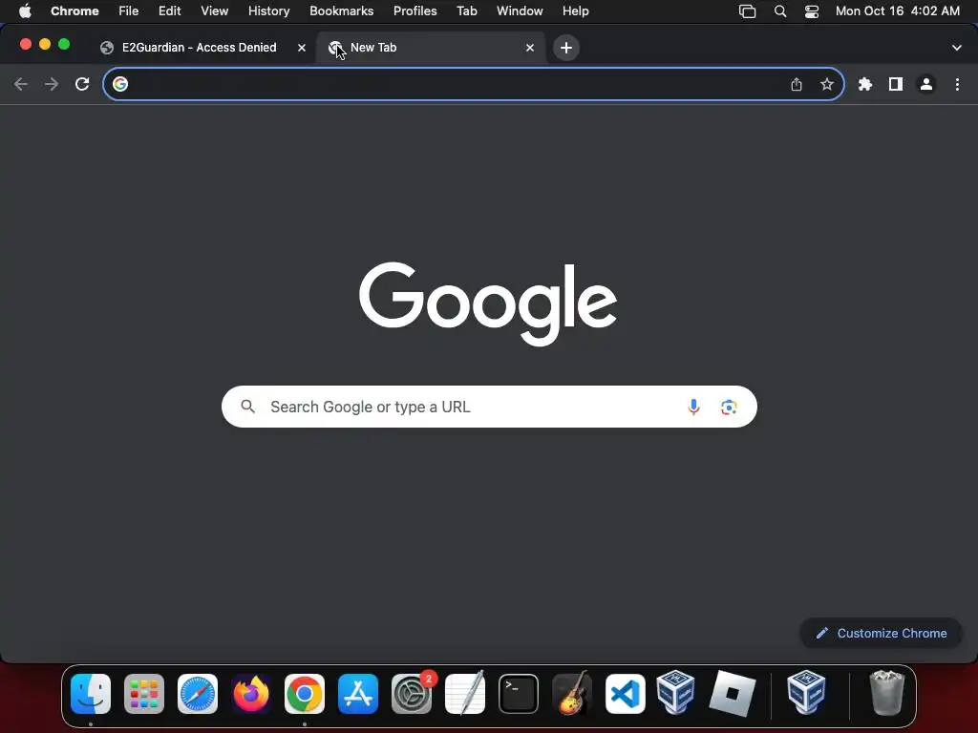This screenshot has height=733, width=978.
Task: Launch Roblox from the dock
Action: [733, 694]
